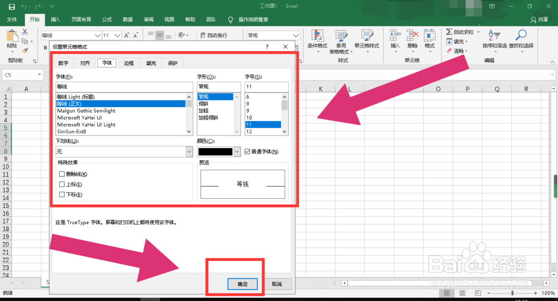
Task: Open Format as Table (套用表格格式)
Action: pos(341,42)
